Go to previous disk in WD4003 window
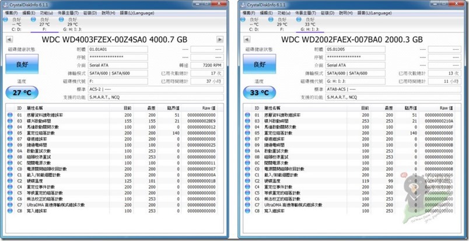The height and width of the screenshot is (241, 469). pos(9,39)
